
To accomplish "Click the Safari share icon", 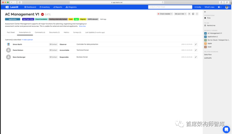I will click(221, 2).
